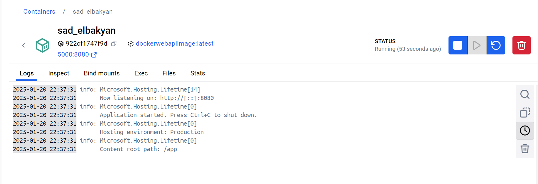Switch to the Bind mounts tab
Viewport: 538px width, 184px height.
102,73
